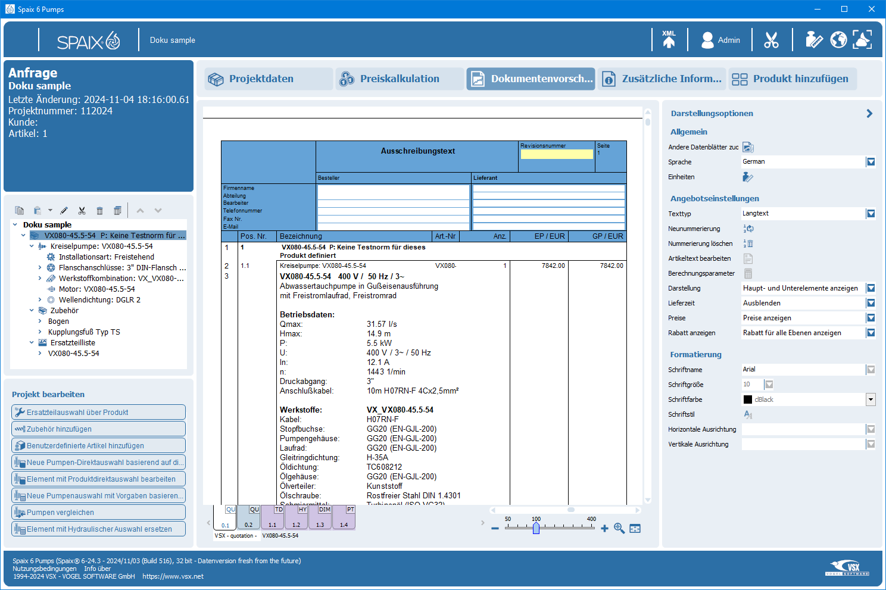Click Pumpen vergleichen button
This screenshot has height=590, width=886.
click(98, 512)
